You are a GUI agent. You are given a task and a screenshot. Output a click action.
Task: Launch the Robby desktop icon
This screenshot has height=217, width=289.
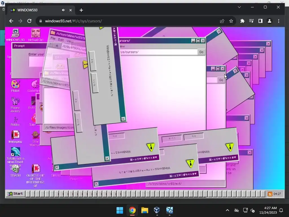(15, 121)
